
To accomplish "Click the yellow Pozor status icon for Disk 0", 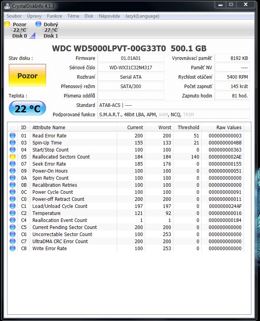I will tap(7, 24).
